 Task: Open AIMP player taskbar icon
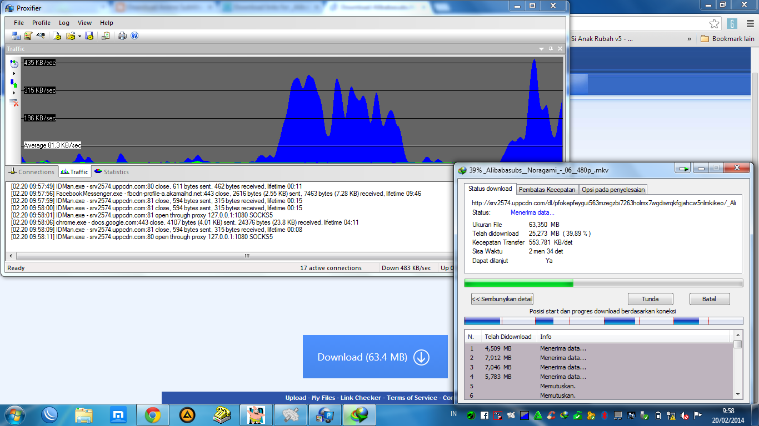click(187, 414)
